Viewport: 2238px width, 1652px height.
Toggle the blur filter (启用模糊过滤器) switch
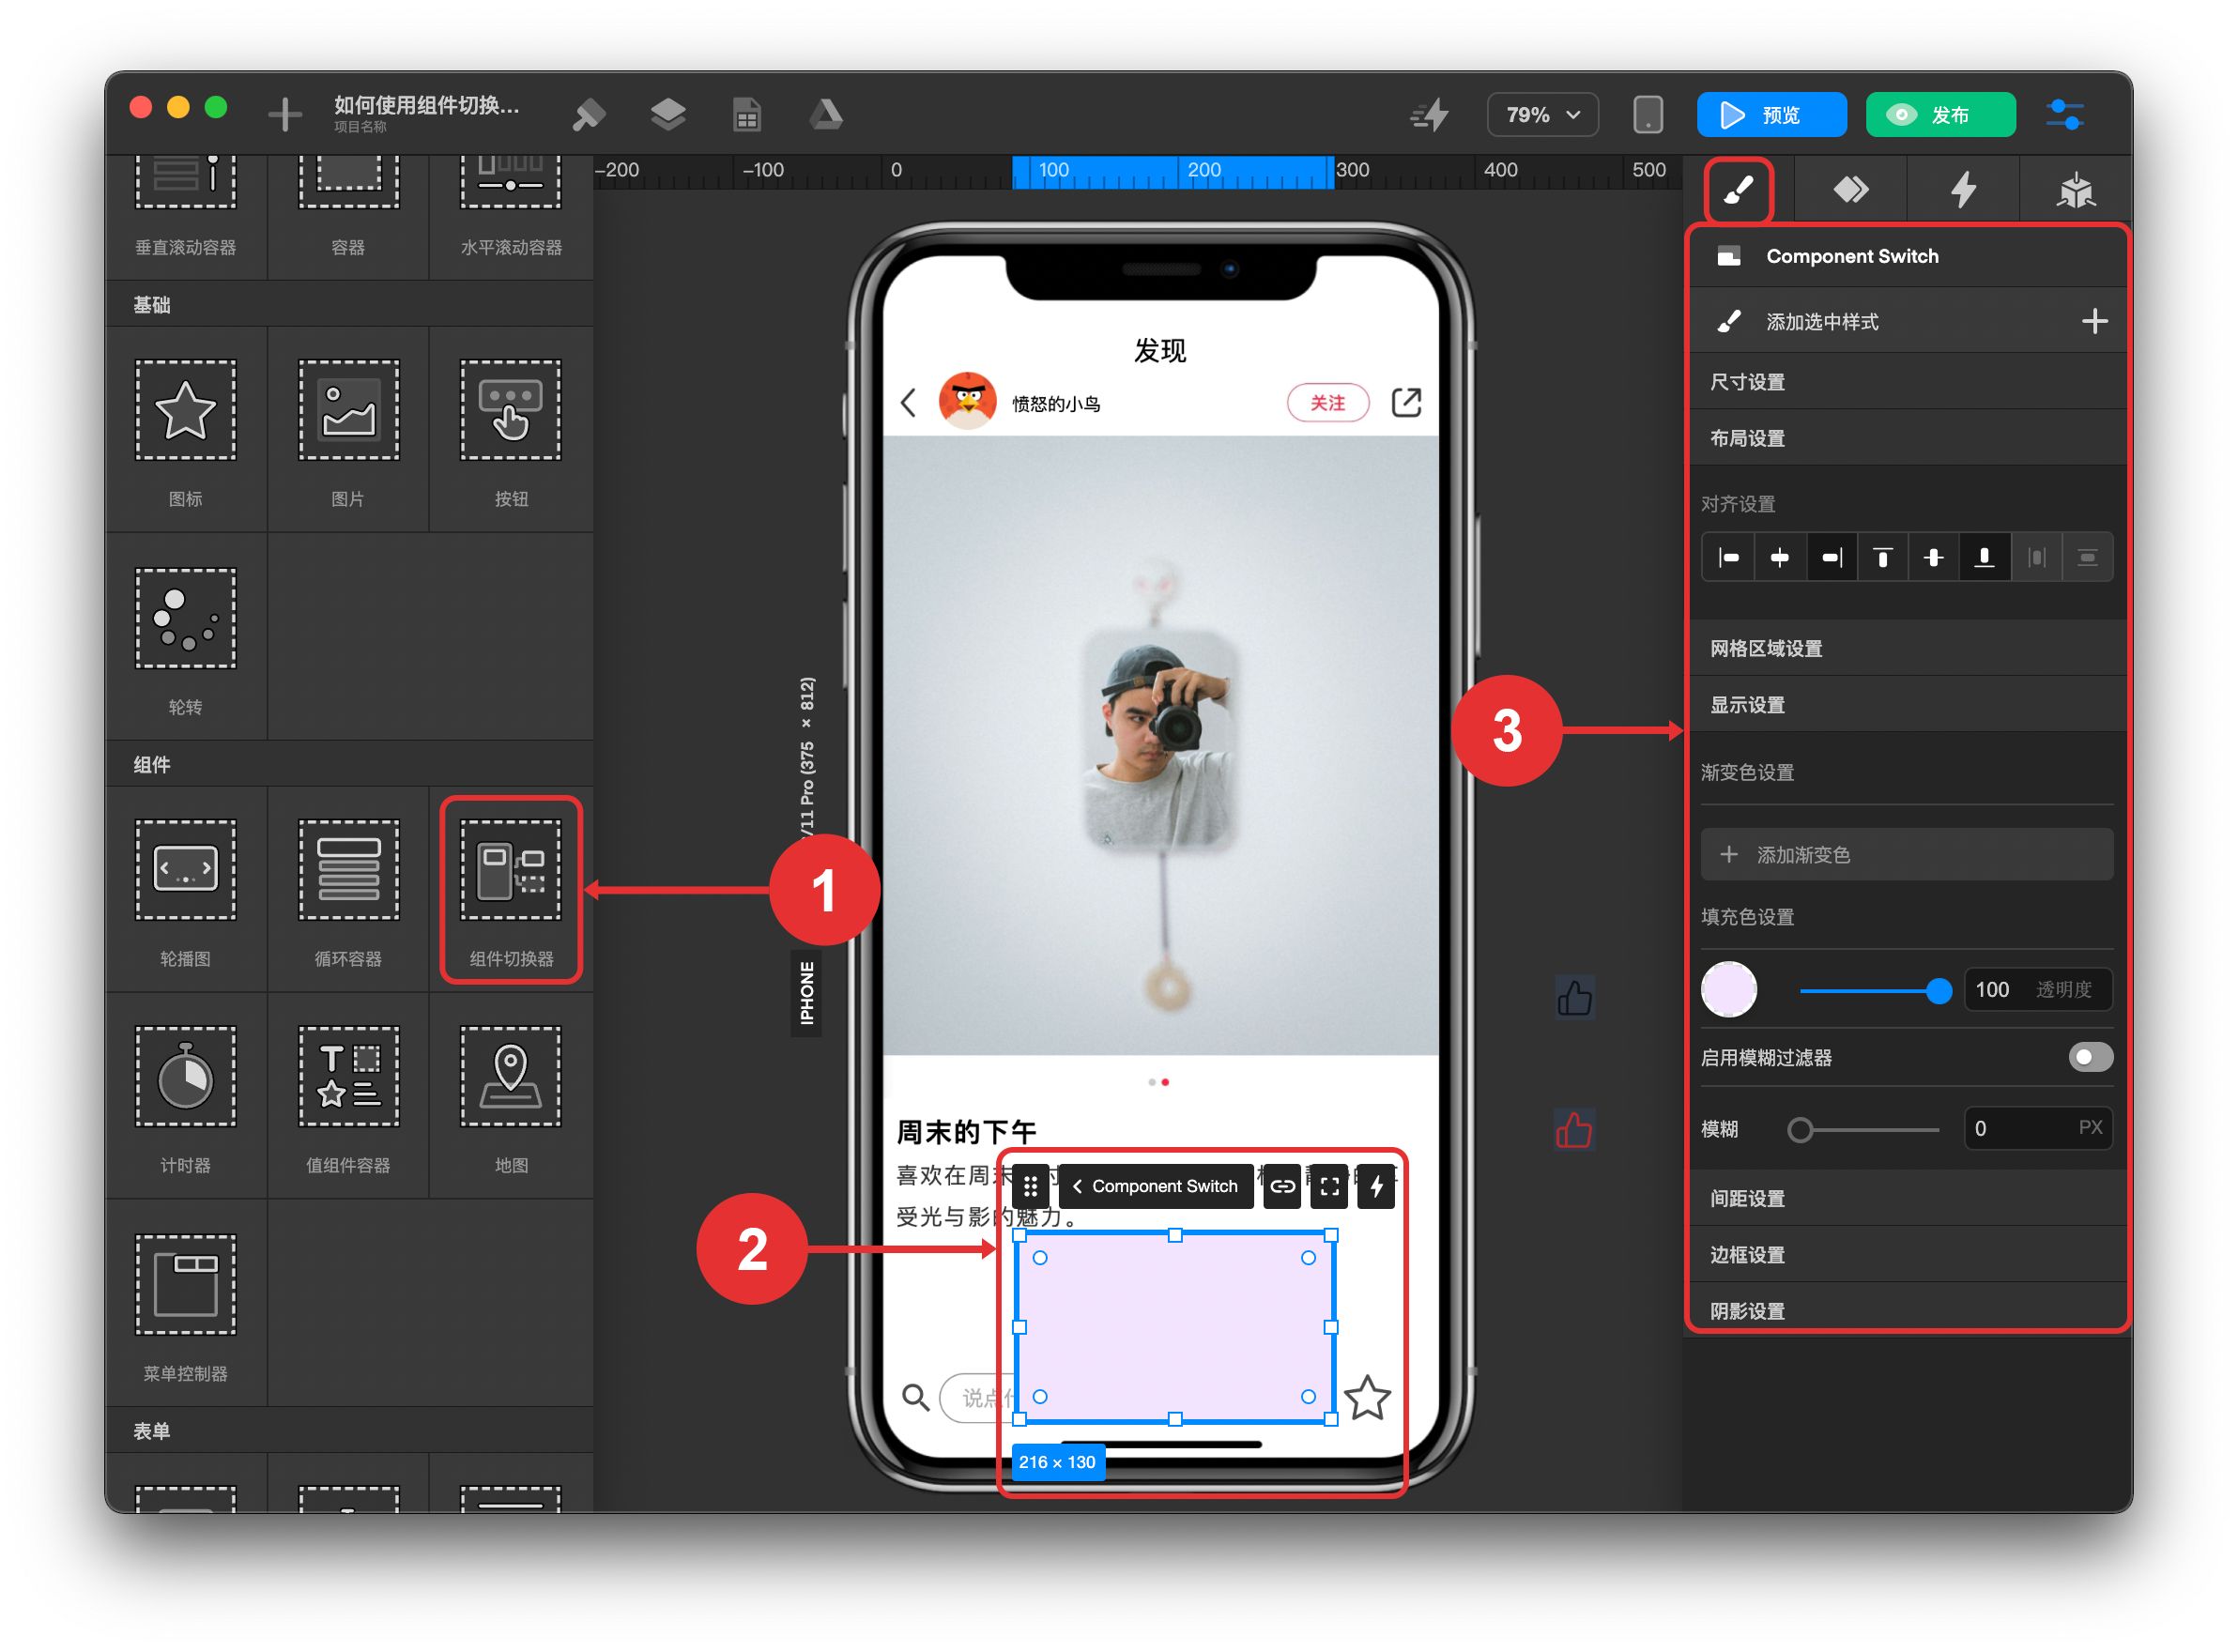coord(2090,1058)
